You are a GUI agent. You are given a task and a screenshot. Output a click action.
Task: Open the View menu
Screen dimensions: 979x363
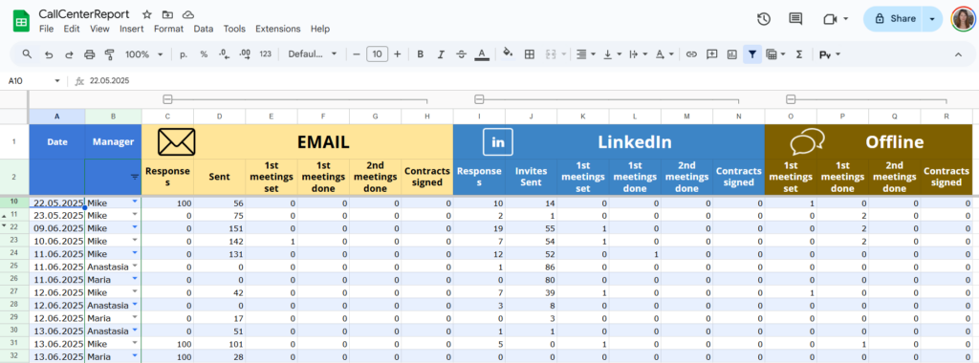[x=99, y=29]
